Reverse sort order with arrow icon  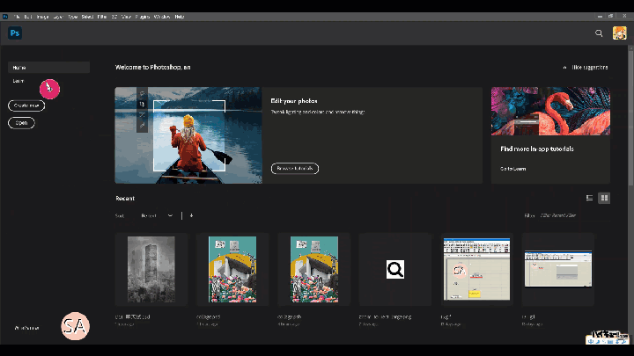tap(191, 215)
